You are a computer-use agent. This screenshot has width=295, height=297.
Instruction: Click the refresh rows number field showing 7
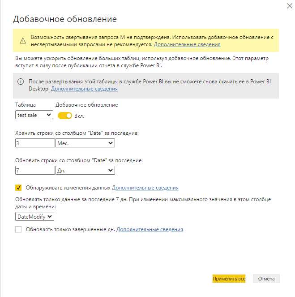(x=35, y=170)
